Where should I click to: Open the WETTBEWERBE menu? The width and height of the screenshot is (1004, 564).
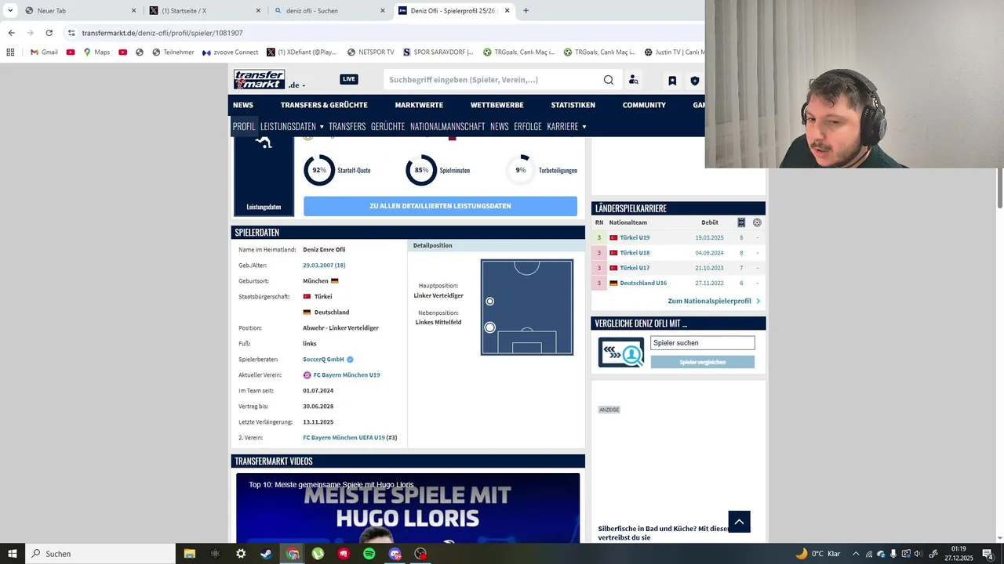[497, 105]
